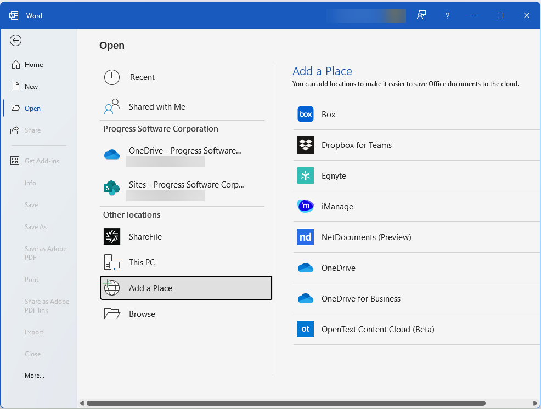Click the OneDrive for Business cloud icon
Viewport: 541px width, 409px height.
[306, 298]
